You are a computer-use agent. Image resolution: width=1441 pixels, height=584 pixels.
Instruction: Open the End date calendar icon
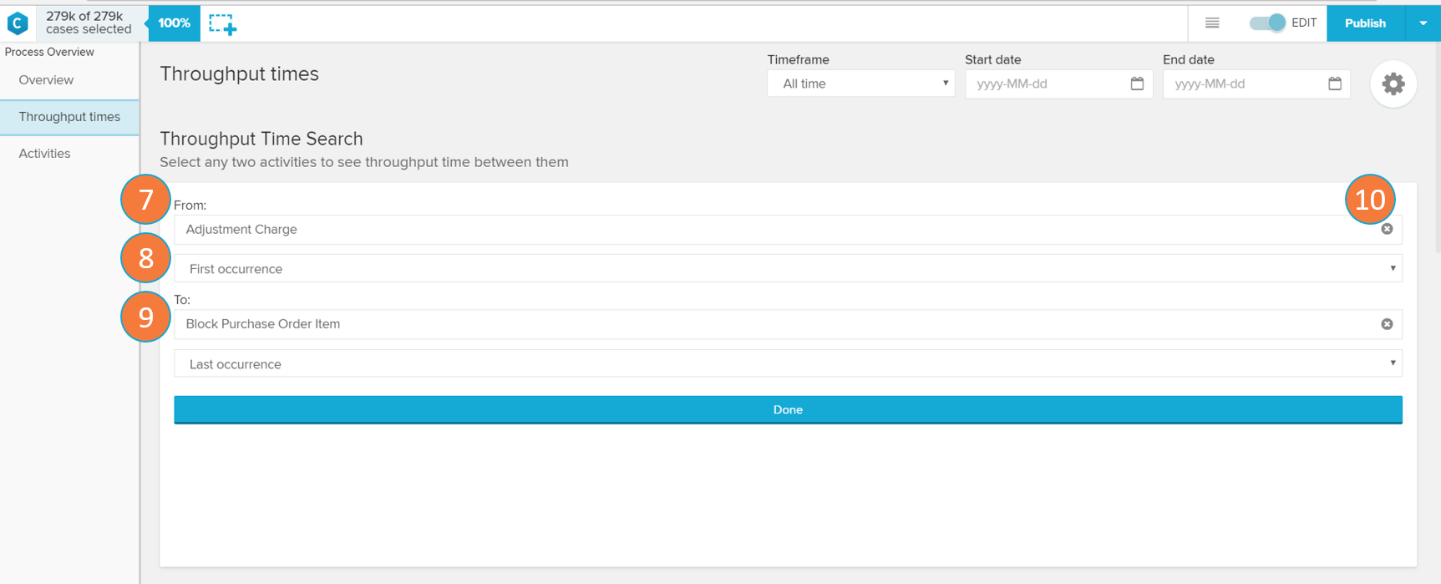click(1334, 84)
